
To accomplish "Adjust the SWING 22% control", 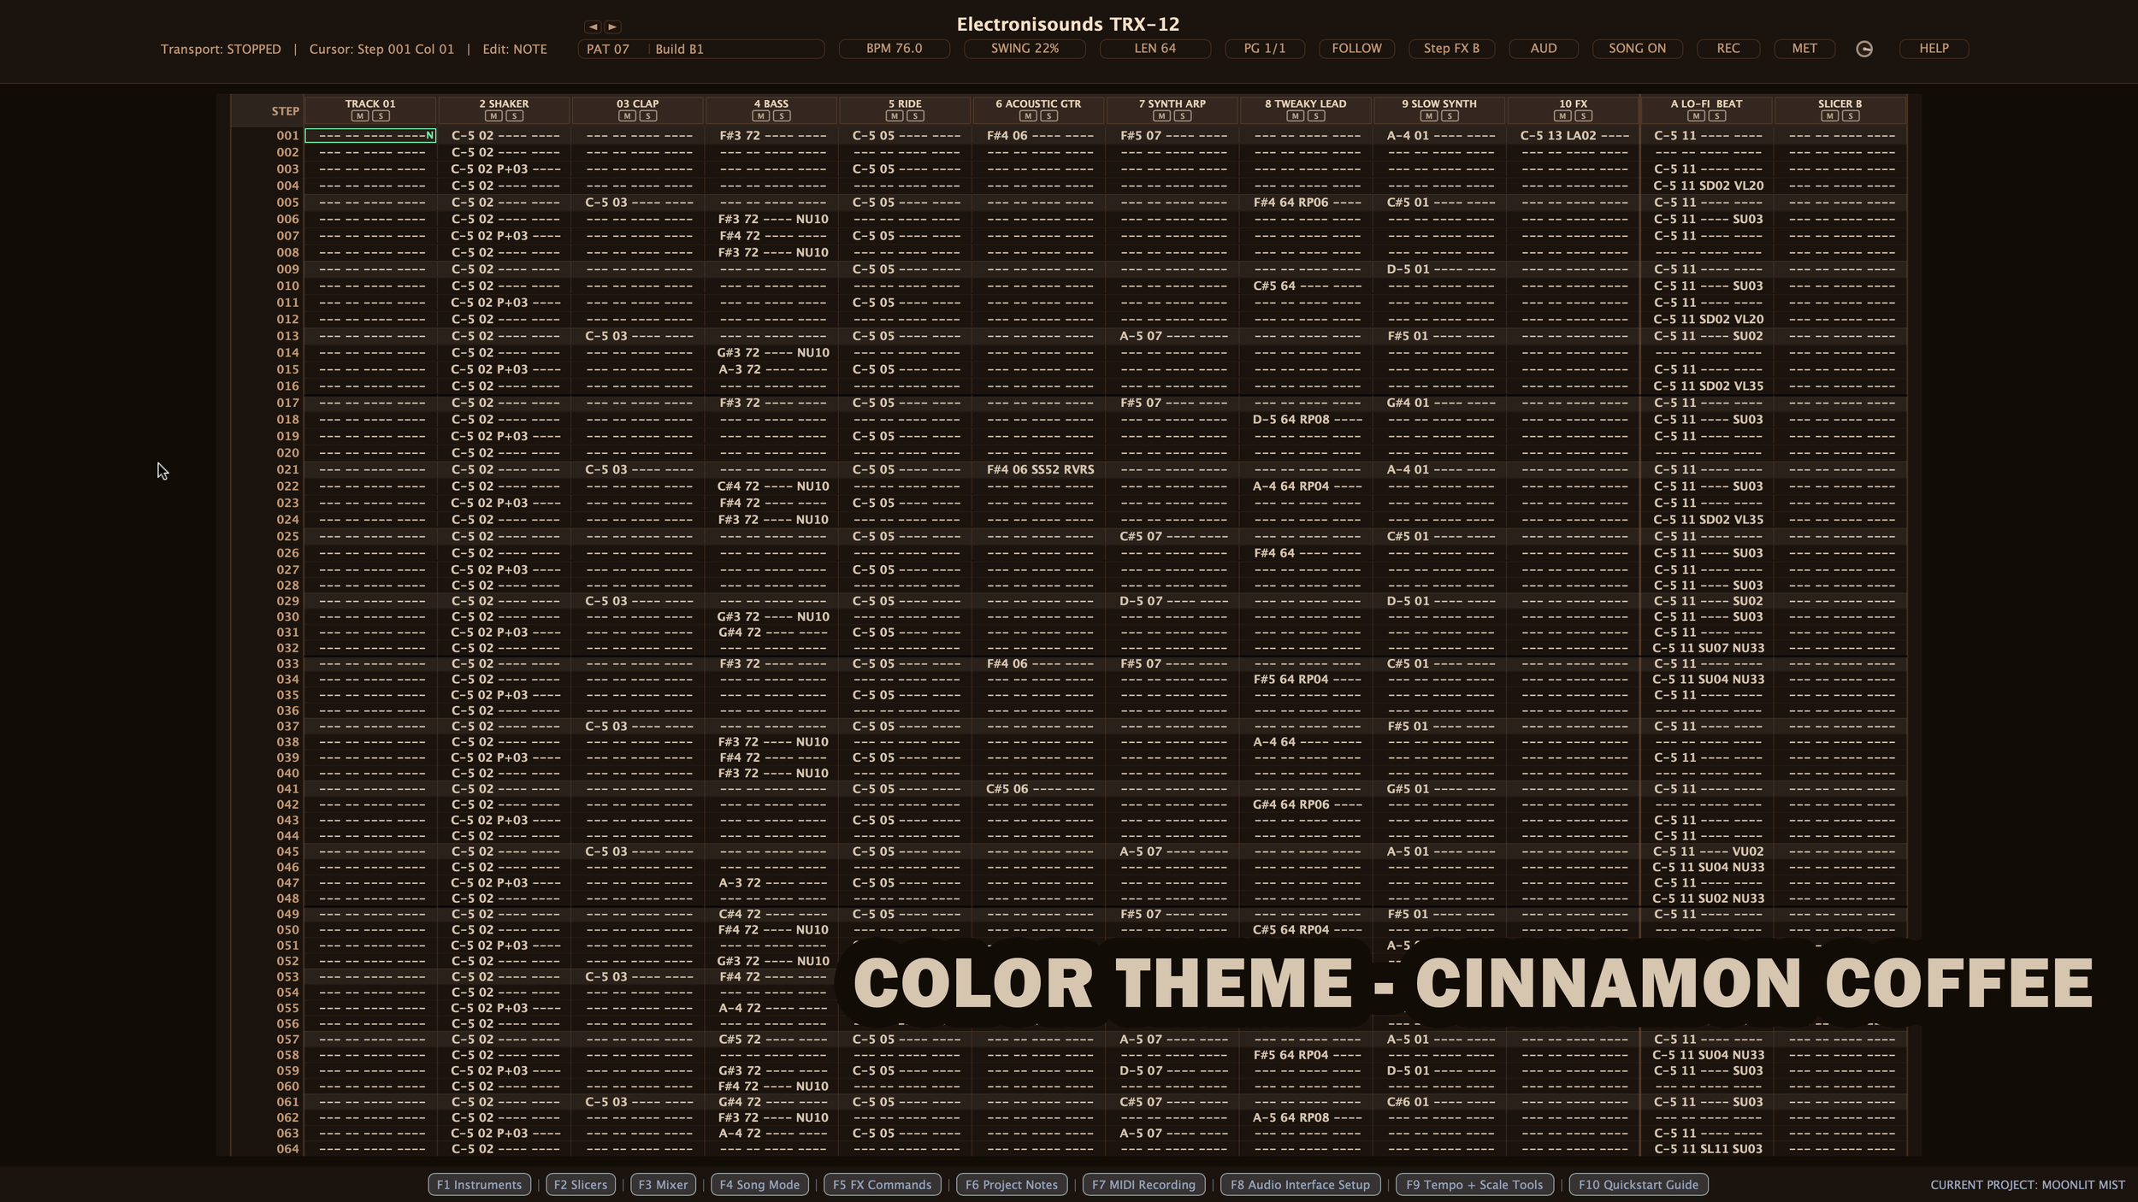I will 1025,49.
